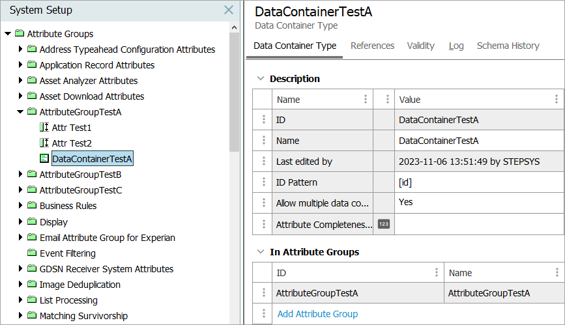Click the Allow multiple data containers Yes value

[x=405, y=203]
